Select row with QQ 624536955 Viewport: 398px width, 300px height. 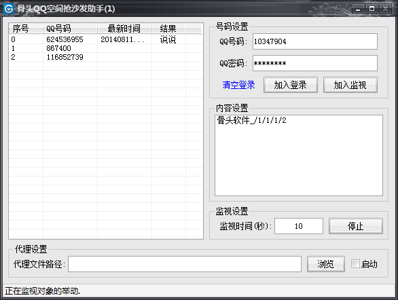106,39
